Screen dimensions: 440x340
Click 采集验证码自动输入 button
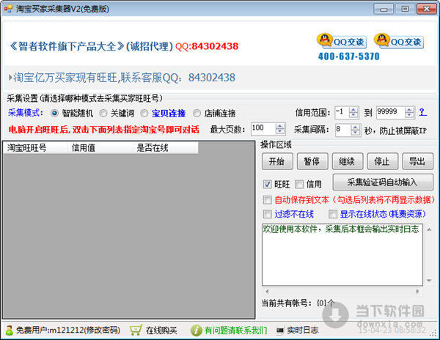pyautogui.click(x=383, y=182)
